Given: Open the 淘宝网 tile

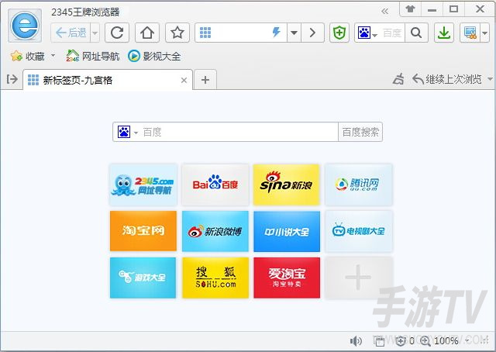Looking at the screenshot, I should click(x=143, y=231).
